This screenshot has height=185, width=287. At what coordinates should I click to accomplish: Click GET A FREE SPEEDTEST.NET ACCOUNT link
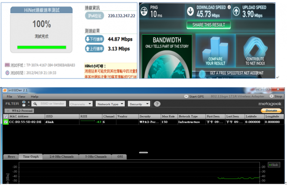click(236, 73)
